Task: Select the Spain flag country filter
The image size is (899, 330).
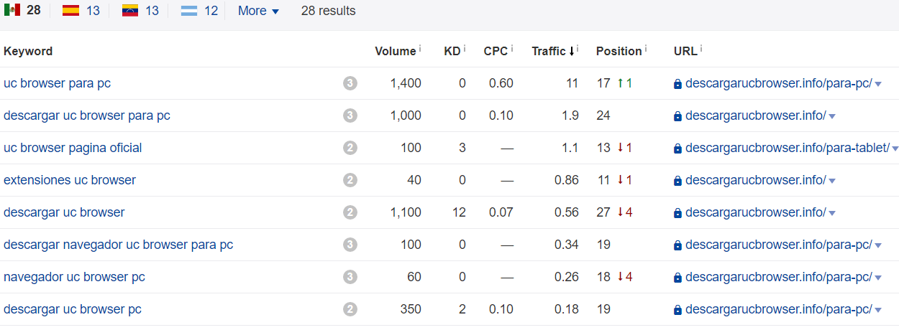Action: (81, 11)
